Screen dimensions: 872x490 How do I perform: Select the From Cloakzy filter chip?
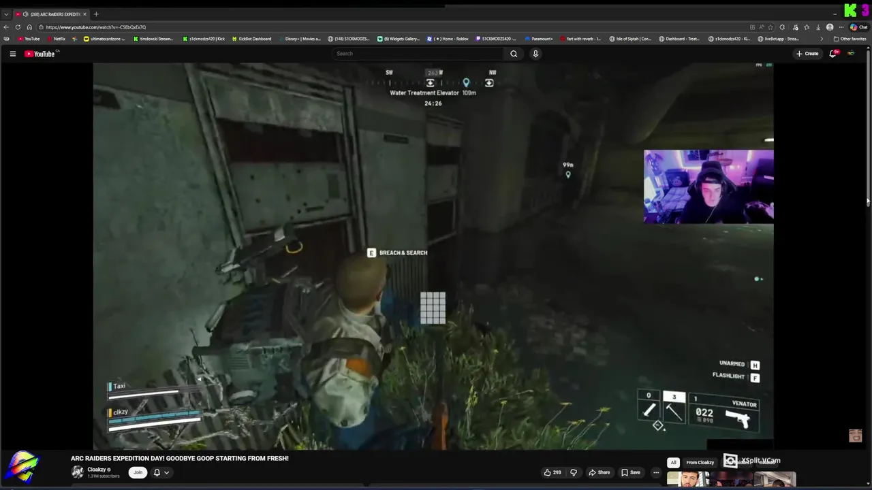pos(700,462)
